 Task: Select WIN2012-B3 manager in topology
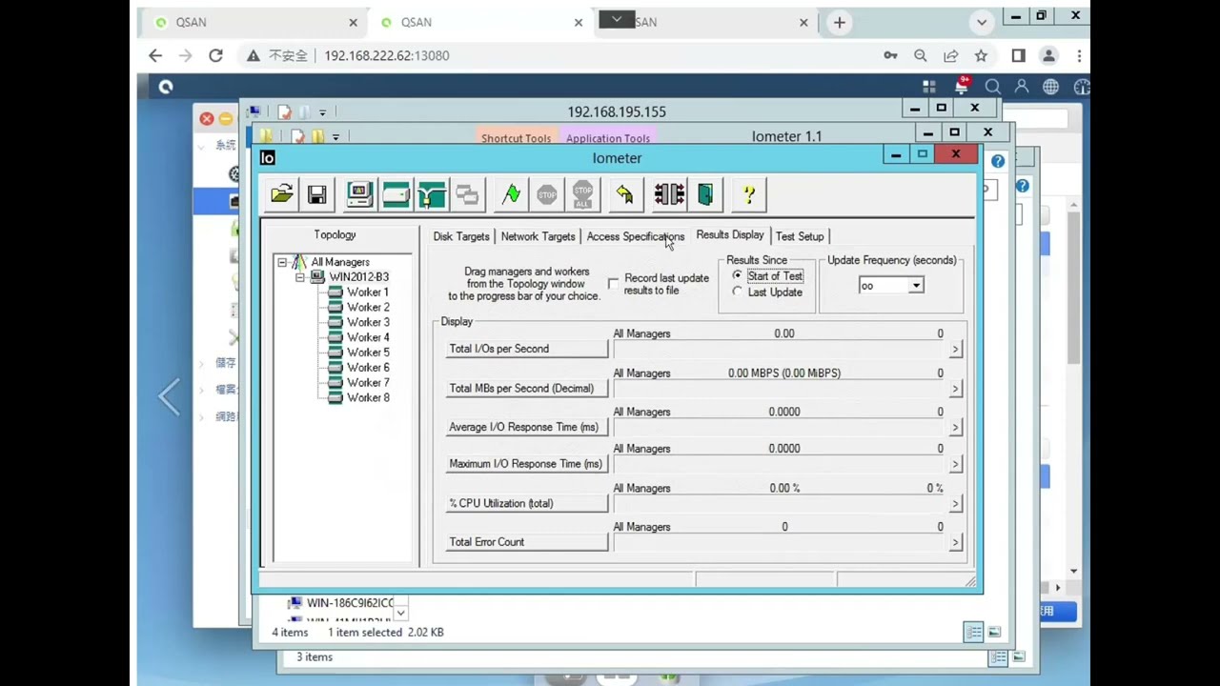(x=358, y=277)
